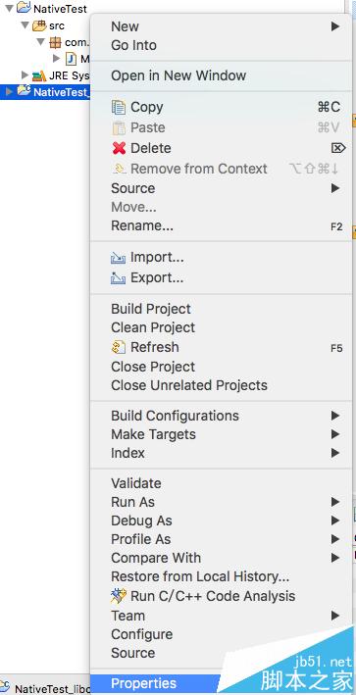Click the Copy icon in context menu
The height and width of the screenshot is (695, 356).
pos(119,107)
